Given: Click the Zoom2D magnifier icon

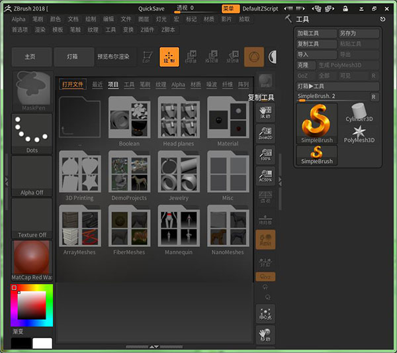Looking at the screenshot, I should [x=265, y=134].
